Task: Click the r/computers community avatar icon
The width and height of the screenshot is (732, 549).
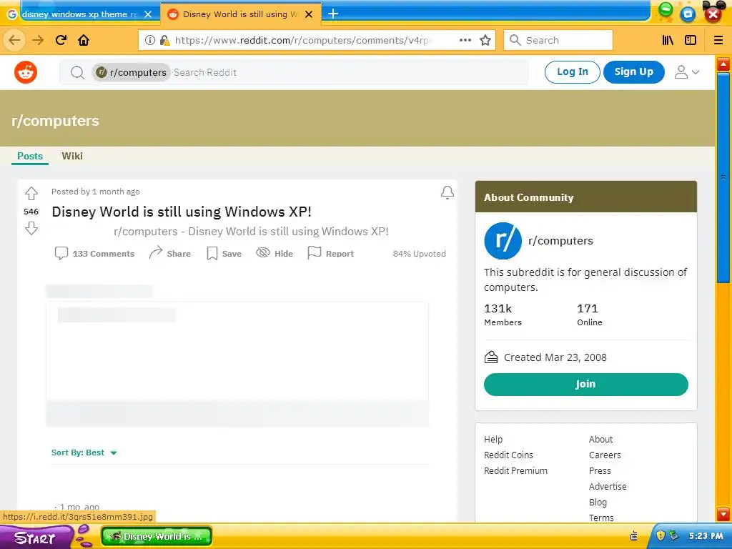Action: point(503,241)
